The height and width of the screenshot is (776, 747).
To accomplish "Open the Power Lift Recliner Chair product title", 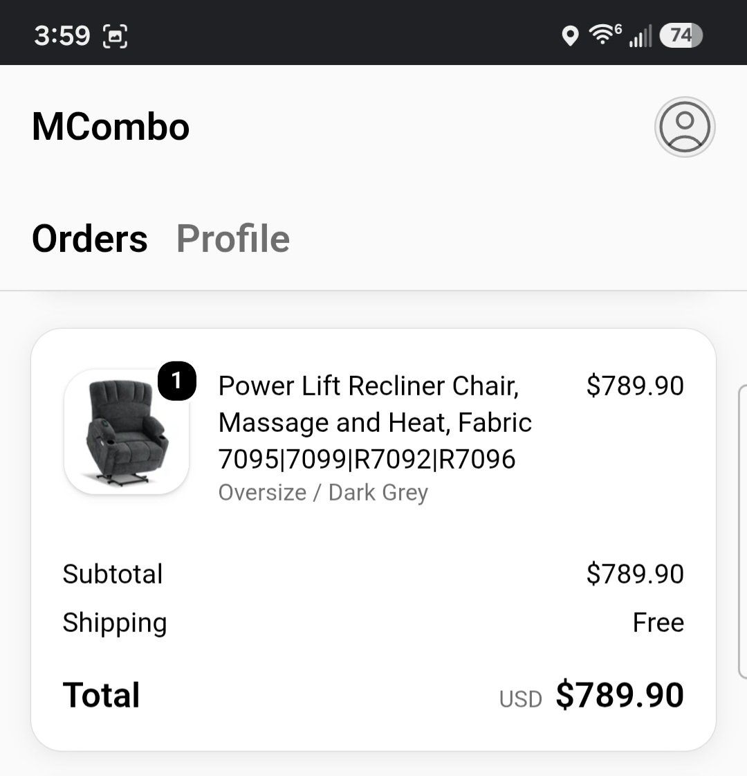I will tap(375, 422).
